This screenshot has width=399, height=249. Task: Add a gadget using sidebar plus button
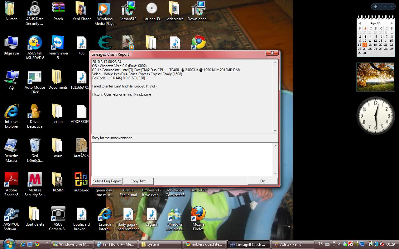376,7
